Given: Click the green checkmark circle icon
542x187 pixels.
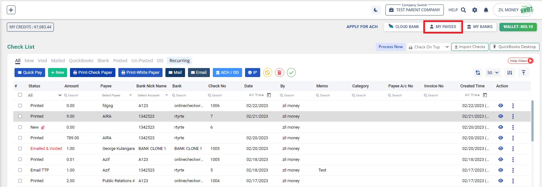Looking at the screenshot, I should pyautogui.click(x=291, y=73).
